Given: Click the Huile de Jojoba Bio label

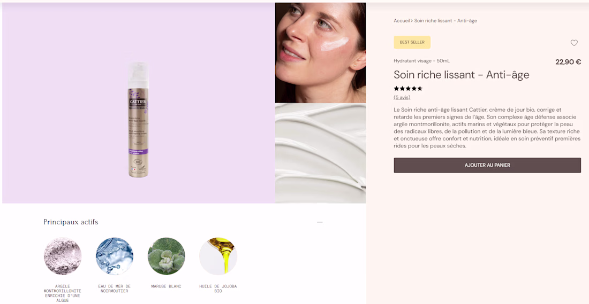Looking at the screenshot, I should pyautogui.click(x=218, y=289).
